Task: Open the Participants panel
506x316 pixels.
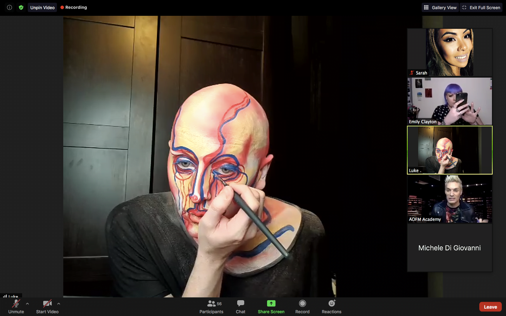Action: (211, 306)
